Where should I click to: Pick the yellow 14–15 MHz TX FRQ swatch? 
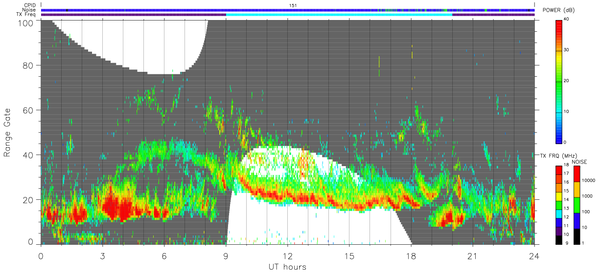558,196
